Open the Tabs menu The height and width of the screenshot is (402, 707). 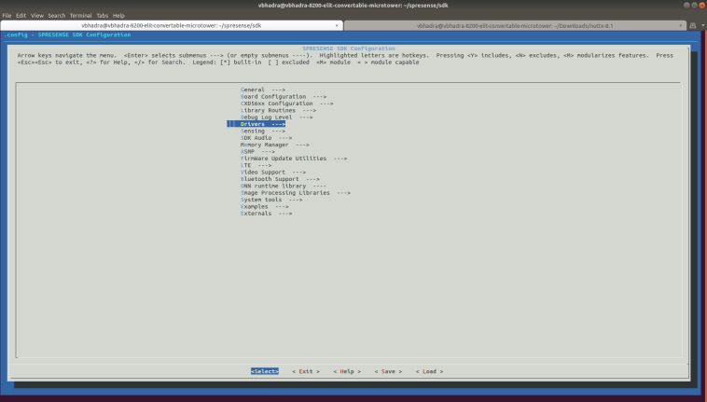pos(103,15)
